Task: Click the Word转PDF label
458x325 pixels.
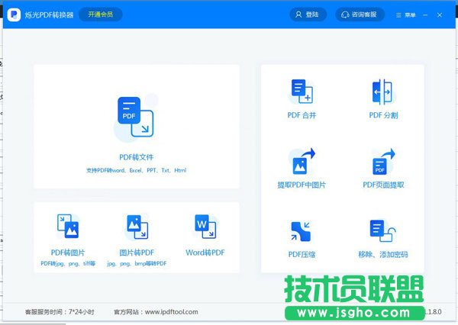Action: coord(205,253)
